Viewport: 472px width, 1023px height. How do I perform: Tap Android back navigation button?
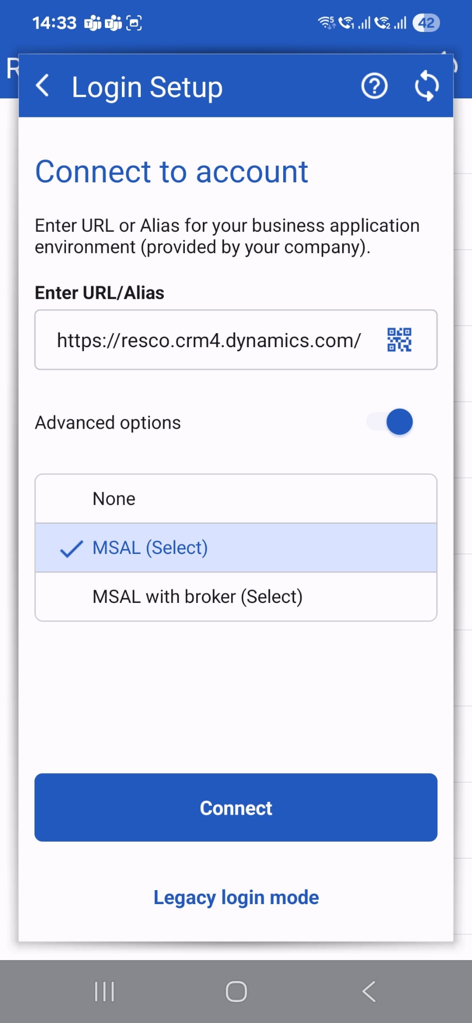(369, 992)
